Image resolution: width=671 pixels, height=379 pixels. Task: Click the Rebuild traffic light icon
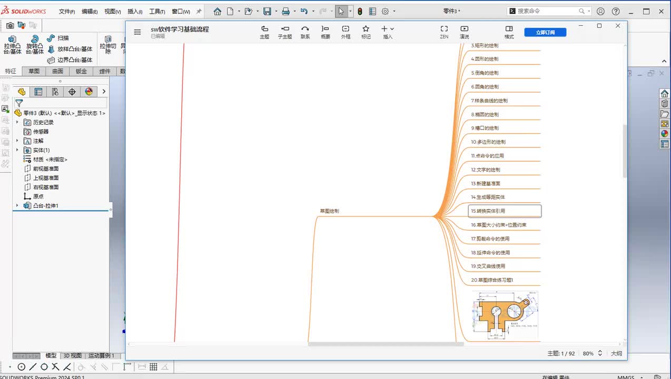coord(360,11)
